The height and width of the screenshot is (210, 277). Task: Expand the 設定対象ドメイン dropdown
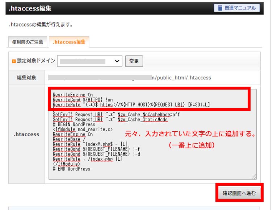point(90,61)
